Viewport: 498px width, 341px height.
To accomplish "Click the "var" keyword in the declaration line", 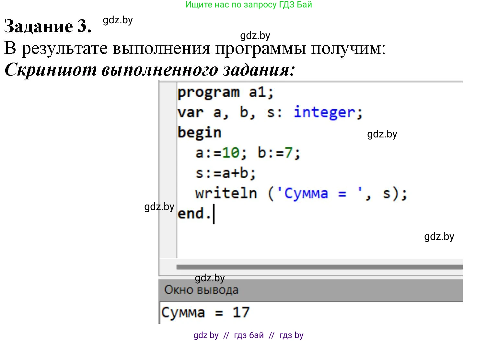I will tap(191, 112).
